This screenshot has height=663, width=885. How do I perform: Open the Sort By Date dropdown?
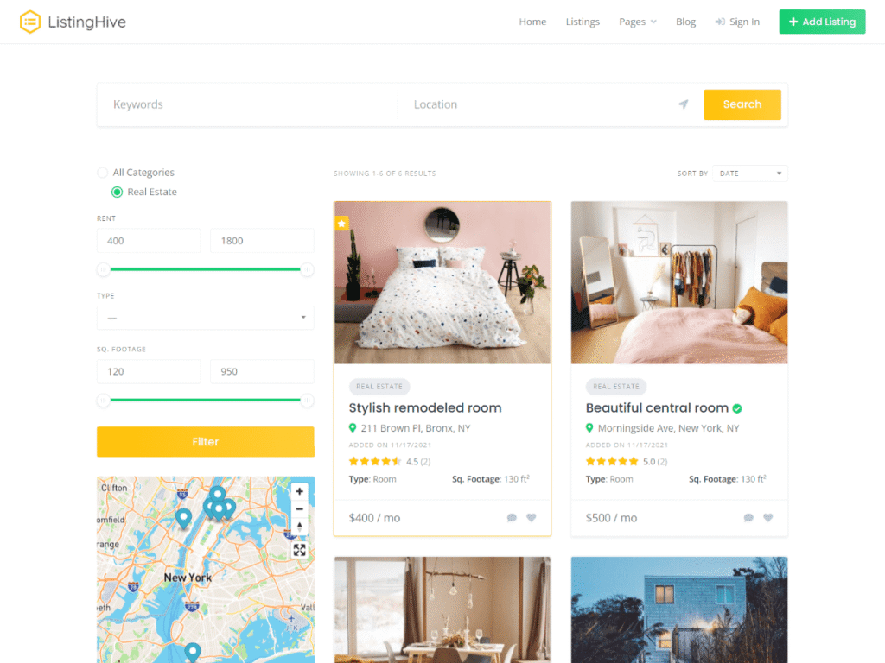pos(750,173)
